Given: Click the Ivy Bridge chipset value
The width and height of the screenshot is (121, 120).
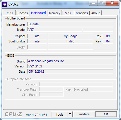Looking at the screenshot, I should pos(71,36).
